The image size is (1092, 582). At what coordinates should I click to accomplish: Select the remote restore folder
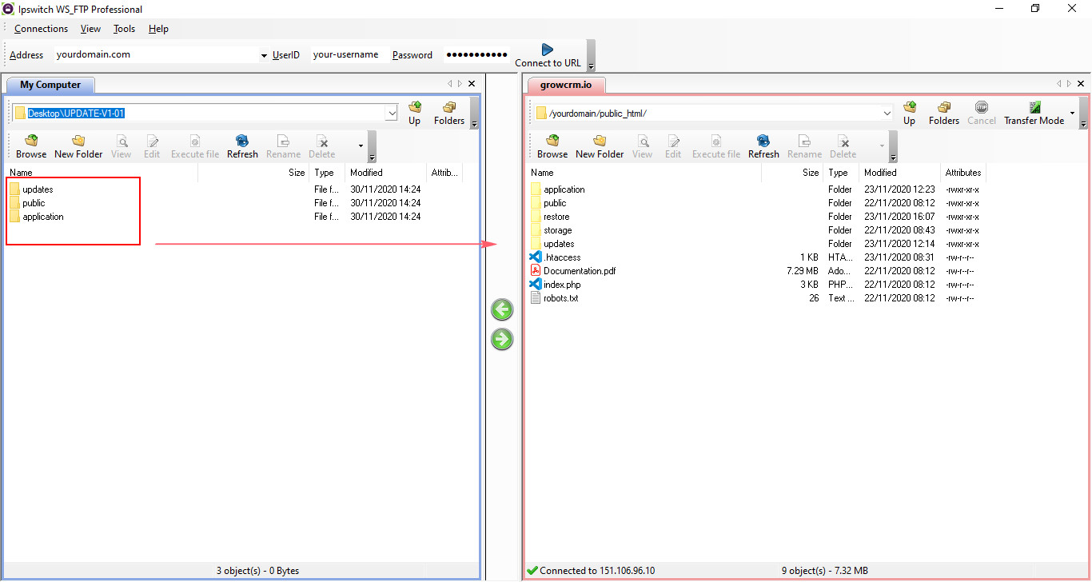click(550, 217)
